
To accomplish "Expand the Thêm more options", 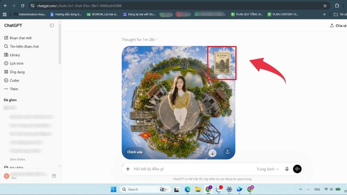I will 11,89.
